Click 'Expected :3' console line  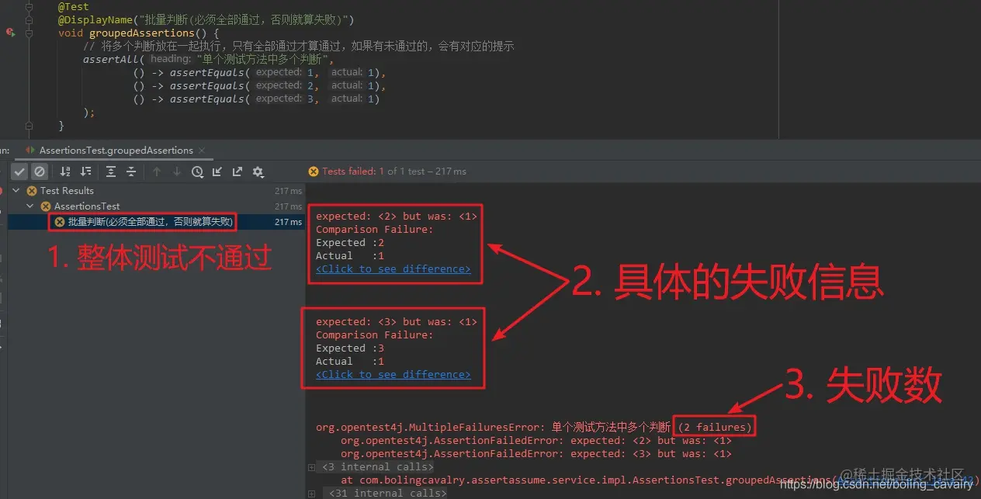pos(350,348)
